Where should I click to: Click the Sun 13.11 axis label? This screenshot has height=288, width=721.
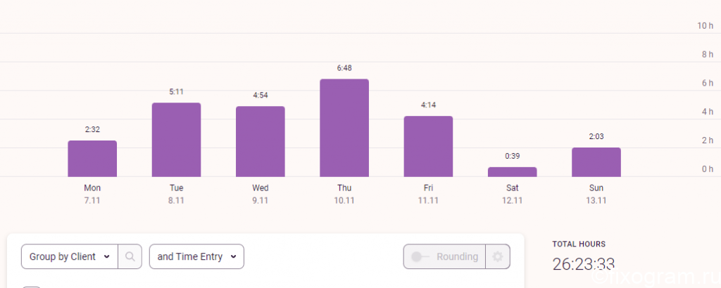(x=596, y=194)
